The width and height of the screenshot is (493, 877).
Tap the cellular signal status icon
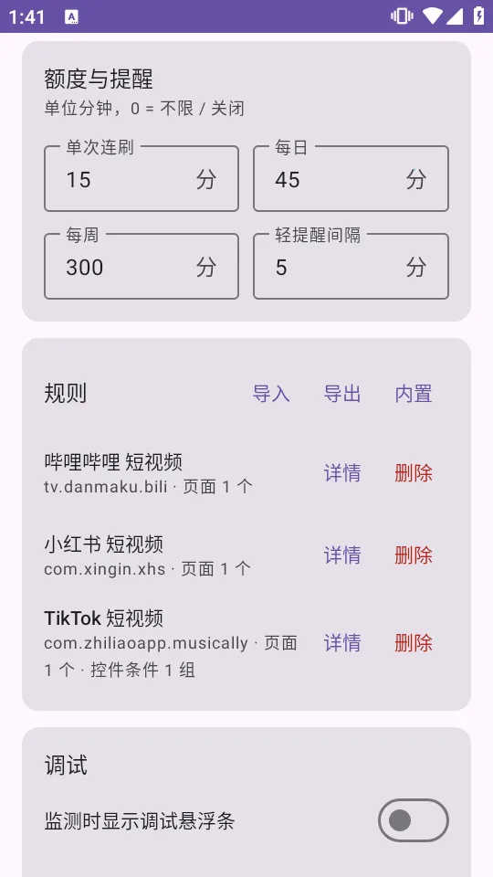pos(455,16)
